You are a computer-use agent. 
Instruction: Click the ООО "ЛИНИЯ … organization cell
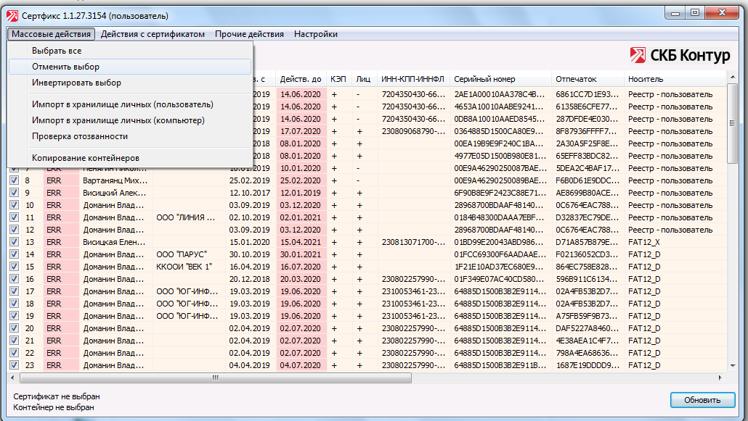189,217
